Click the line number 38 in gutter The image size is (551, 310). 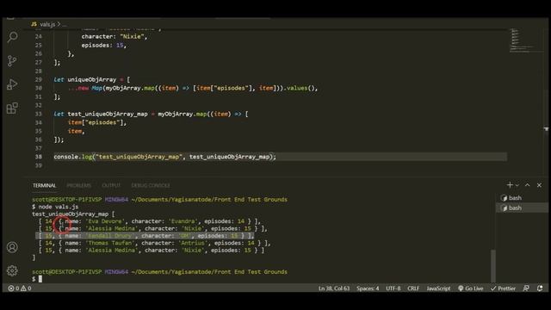38,157
